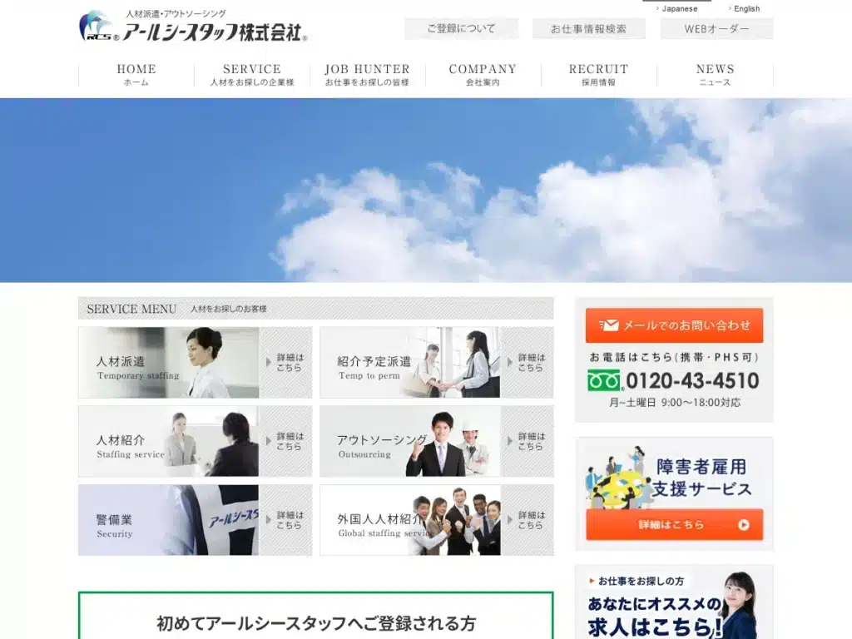Click the SERVICE MENU heading
The image size is (852, 639).
(131, 310)
